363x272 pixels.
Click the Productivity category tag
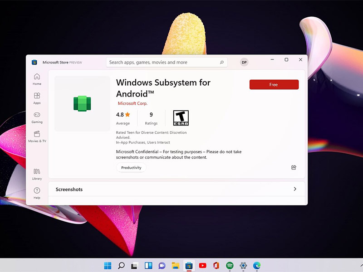point(131,168)
